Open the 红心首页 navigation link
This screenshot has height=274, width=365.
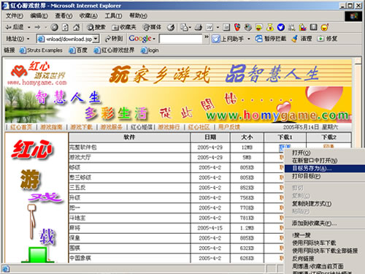[21, 127]
